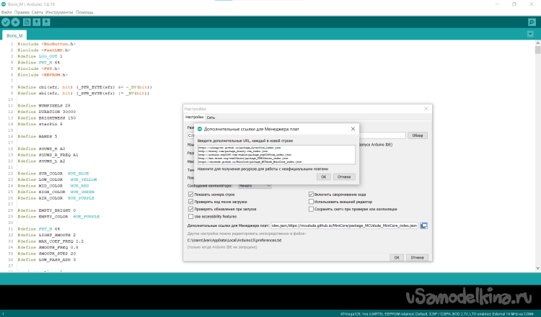Click the Upload arrow icon
Viewport: 541px width, 317px height.
click(x=16, y=22)
